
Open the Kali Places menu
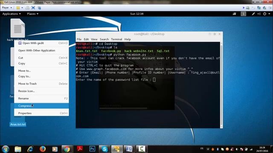[x=32, y=14]
